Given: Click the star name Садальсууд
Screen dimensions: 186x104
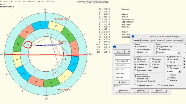Looking at the screenshot, I should 128,19.
